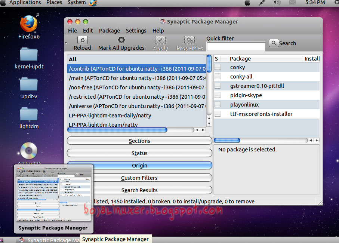
Task: Click the Synaptic Package Ma taskbar button
Action: tap(49, 240)
